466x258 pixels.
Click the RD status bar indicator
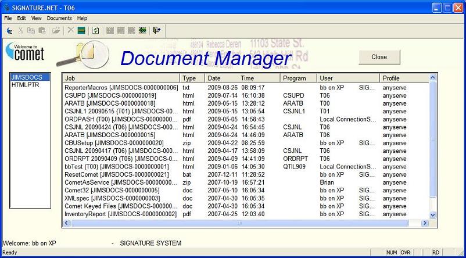tap(436, 253)
